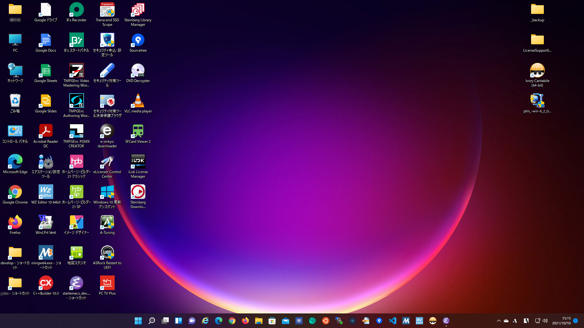Open the develop folder shortcut
The height and width of the screenshot is (328, 584).
point(15,258)
